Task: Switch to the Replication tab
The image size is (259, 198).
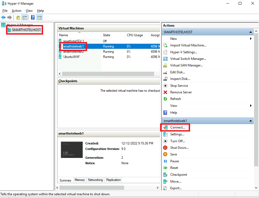Action: tap(113, 180)
